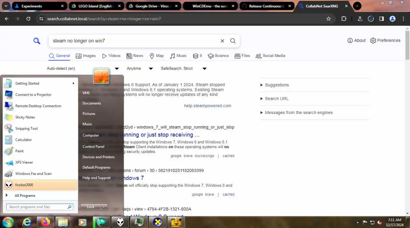Click the yellow X app on taskbar
The width and height of the screenshot is (410, 228).
[157, 222]
